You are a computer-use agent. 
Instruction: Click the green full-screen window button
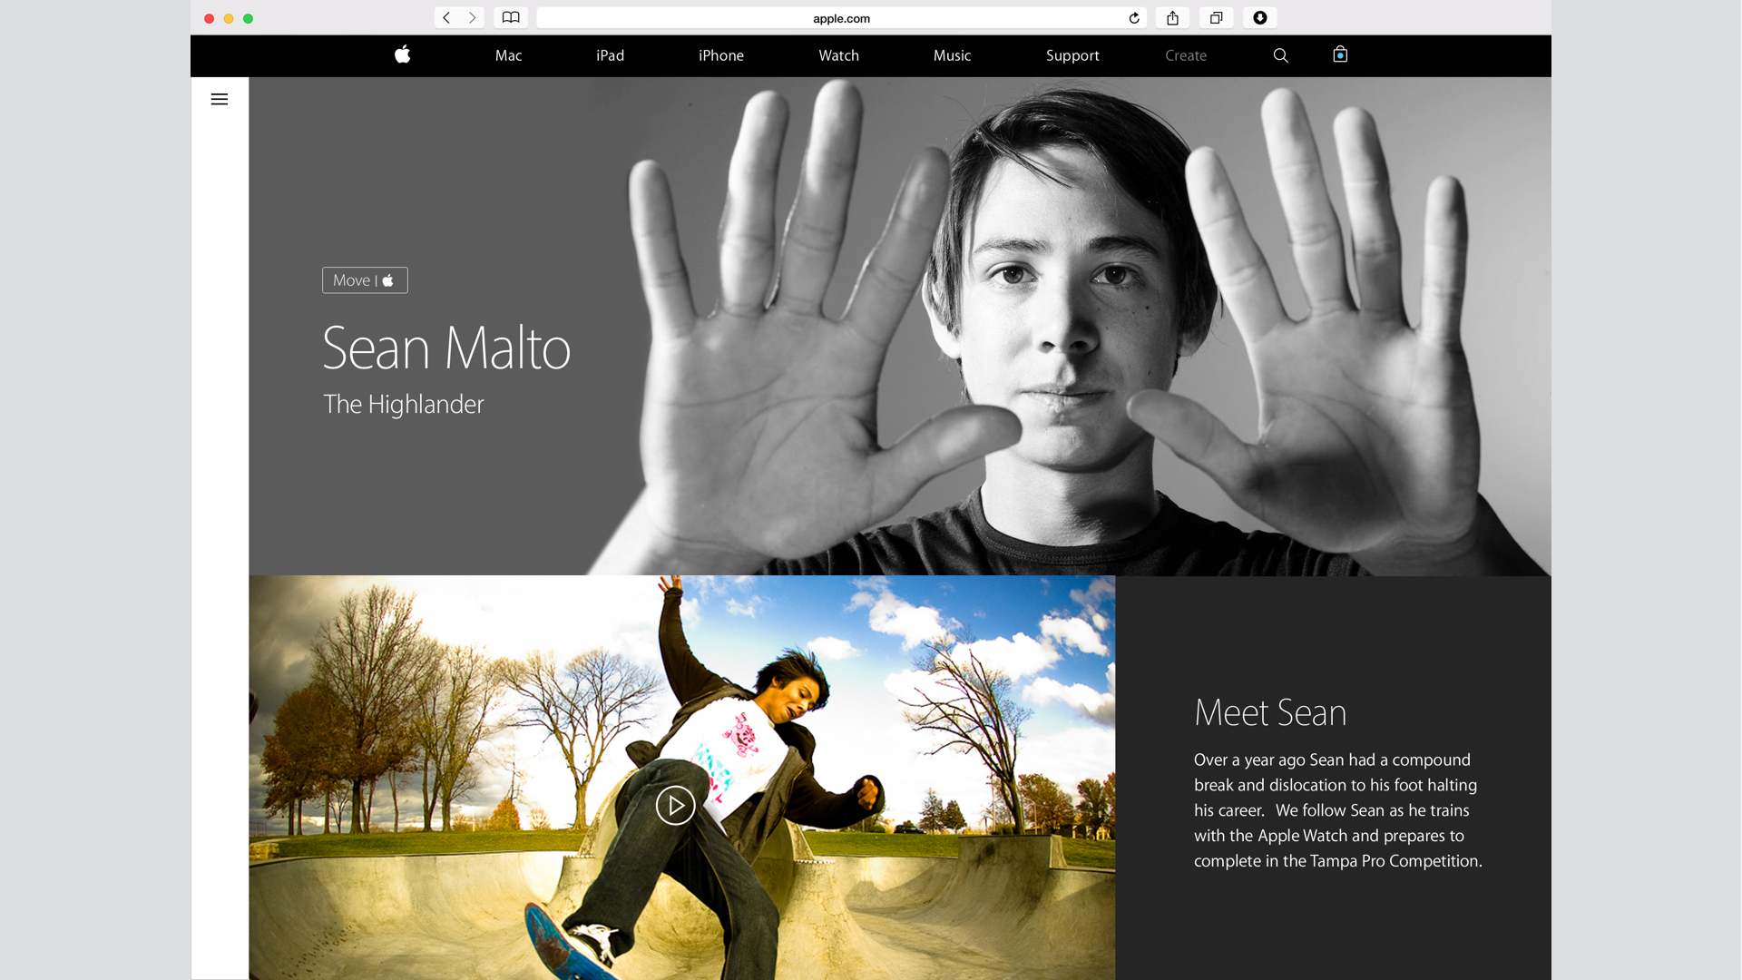(248, 18)
